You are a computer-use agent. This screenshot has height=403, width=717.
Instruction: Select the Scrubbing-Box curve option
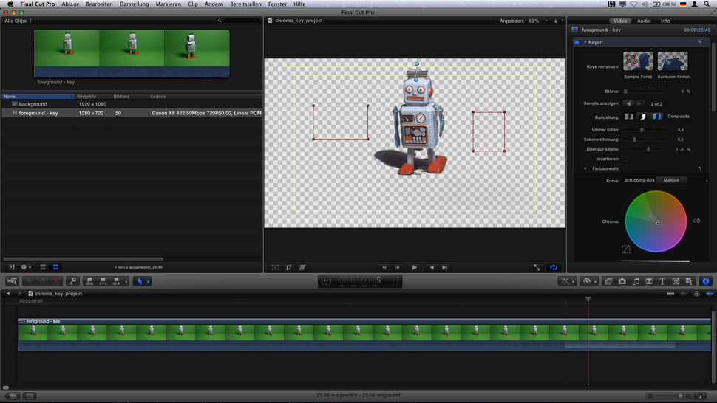tap(639, 180)
